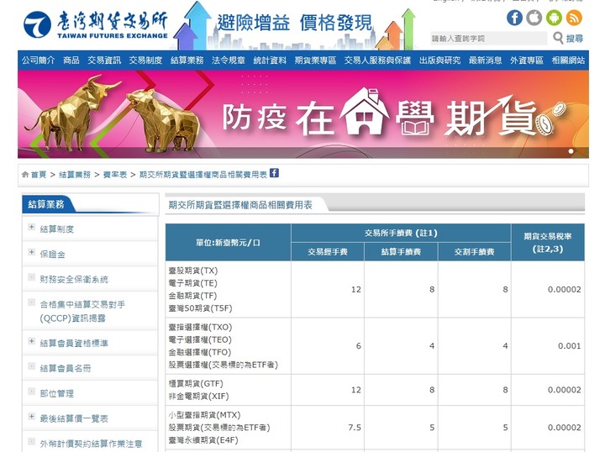Click 金融選擇權(TFO) product text
Screen dimensions: 605x452
pyautogui.click(x=200, y=352)
